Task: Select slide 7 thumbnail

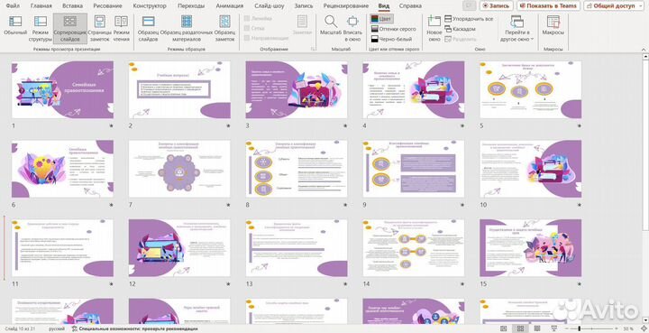Action: (x=179, y=169)
